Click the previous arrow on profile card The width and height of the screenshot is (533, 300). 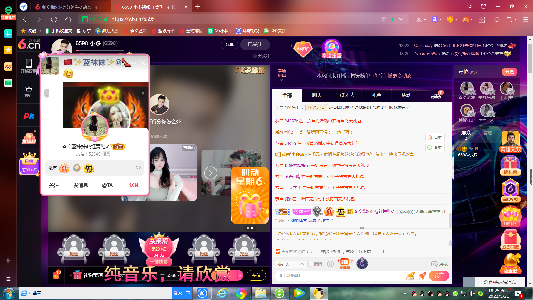47,93
